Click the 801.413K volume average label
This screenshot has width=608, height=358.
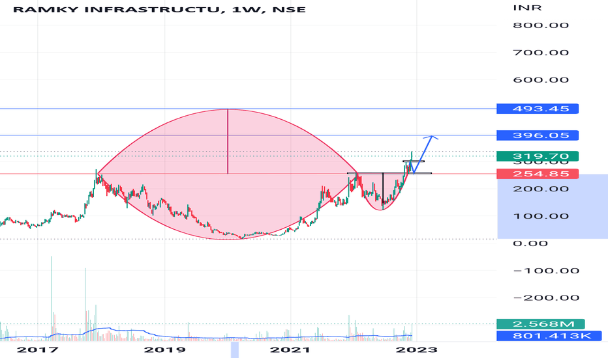549,336
